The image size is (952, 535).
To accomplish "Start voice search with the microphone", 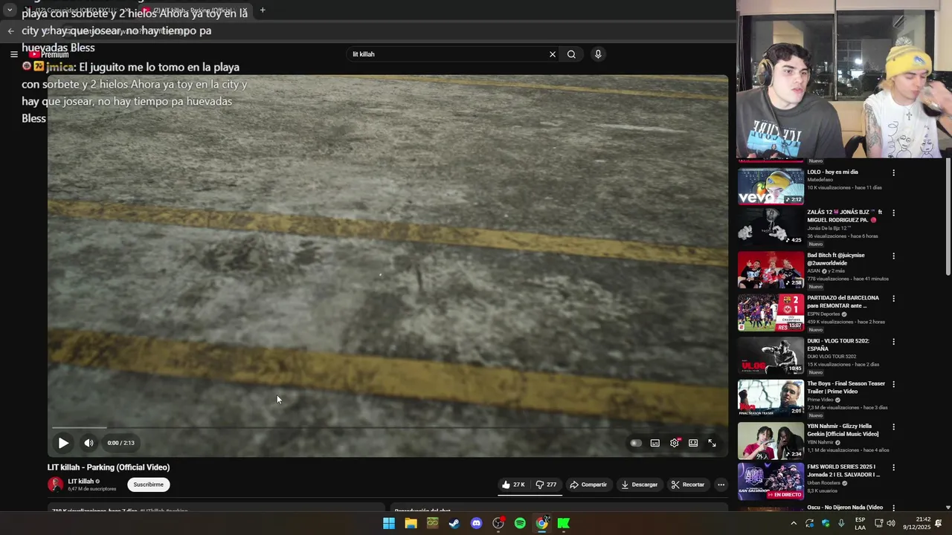I will point(598,54).
